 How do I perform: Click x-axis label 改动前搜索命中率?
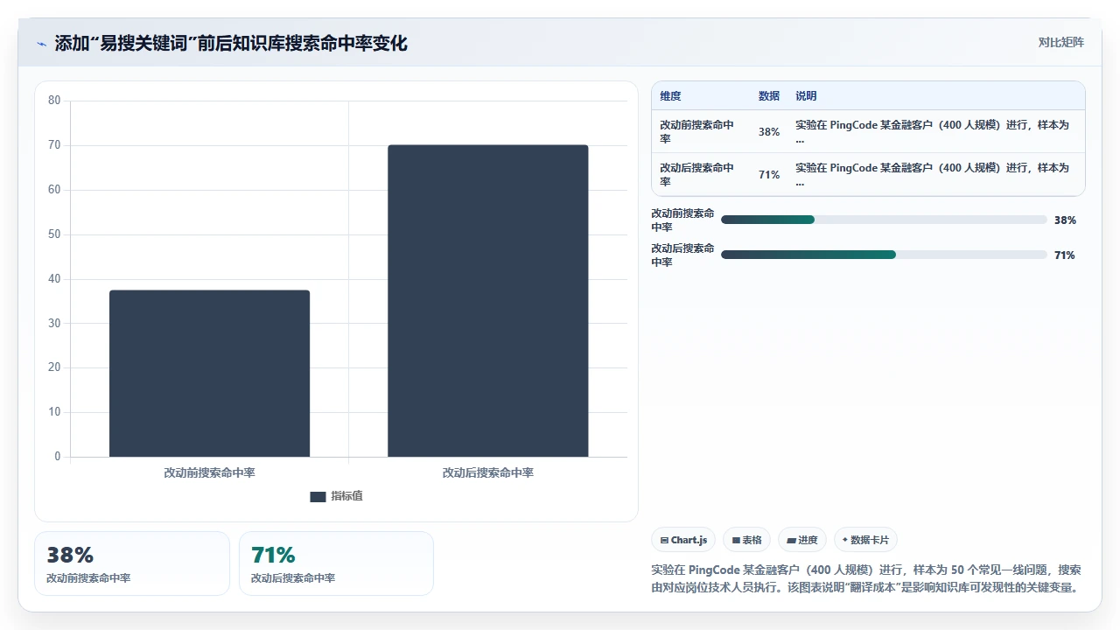click(209, 472)
